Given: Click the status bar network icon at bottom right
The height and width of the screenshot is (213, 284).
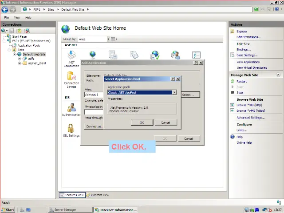Looking at the screenshot, I should pos(279,202).
